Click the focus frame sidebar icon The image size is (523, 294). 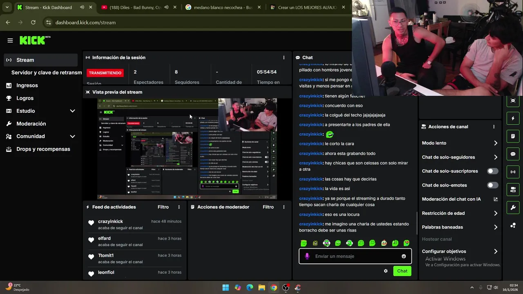click(513, 100)
